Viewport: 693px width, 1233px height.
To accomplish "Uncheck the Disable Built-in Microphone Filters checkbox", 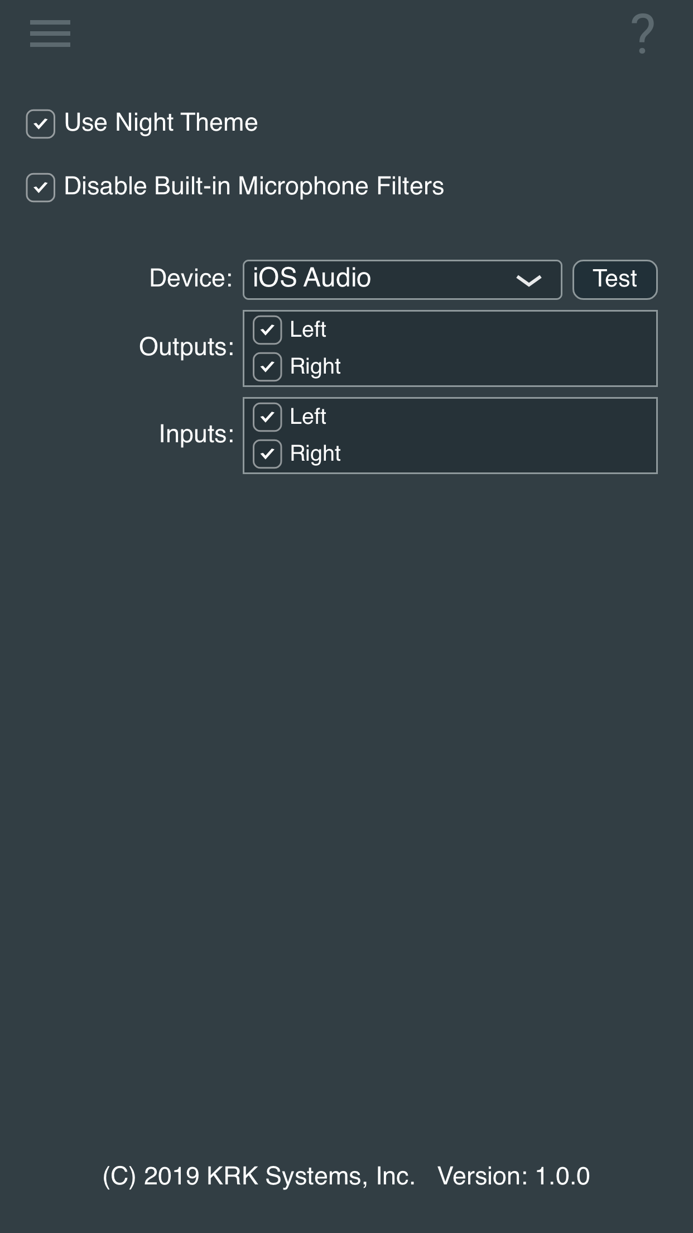I will (41, 188).
